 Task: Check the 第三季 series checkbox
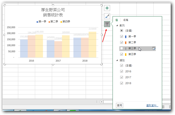pyautogui.click(x=122, y=48)
